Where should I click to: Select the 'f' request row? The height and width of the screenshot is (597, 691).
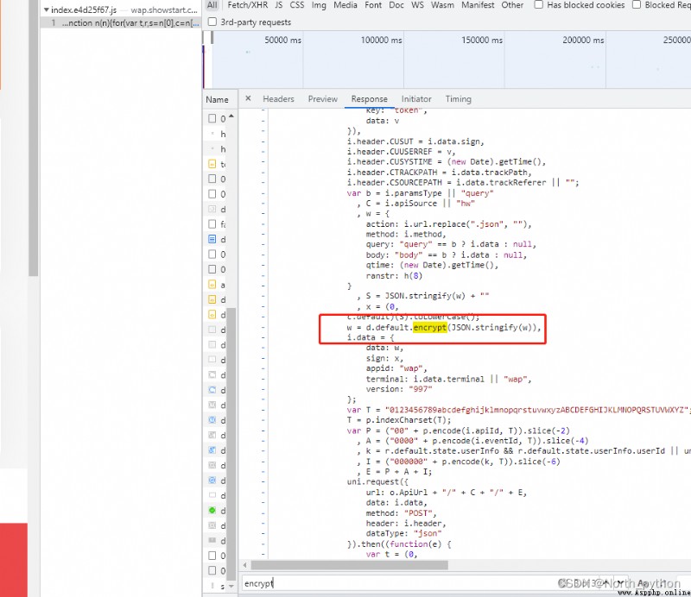point(217,224)
